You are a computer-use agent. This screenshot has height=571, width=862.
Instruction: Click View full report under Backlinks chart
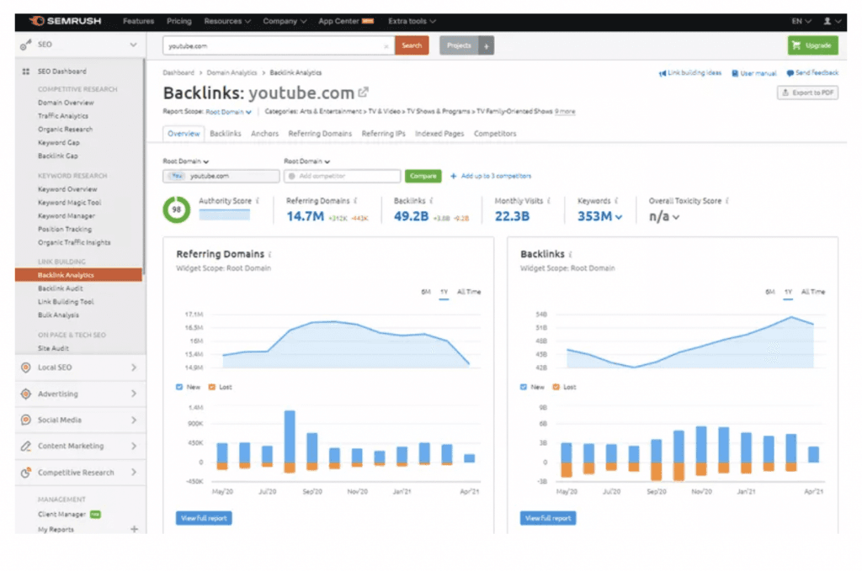pyautogui.click(x=548, y=518)
